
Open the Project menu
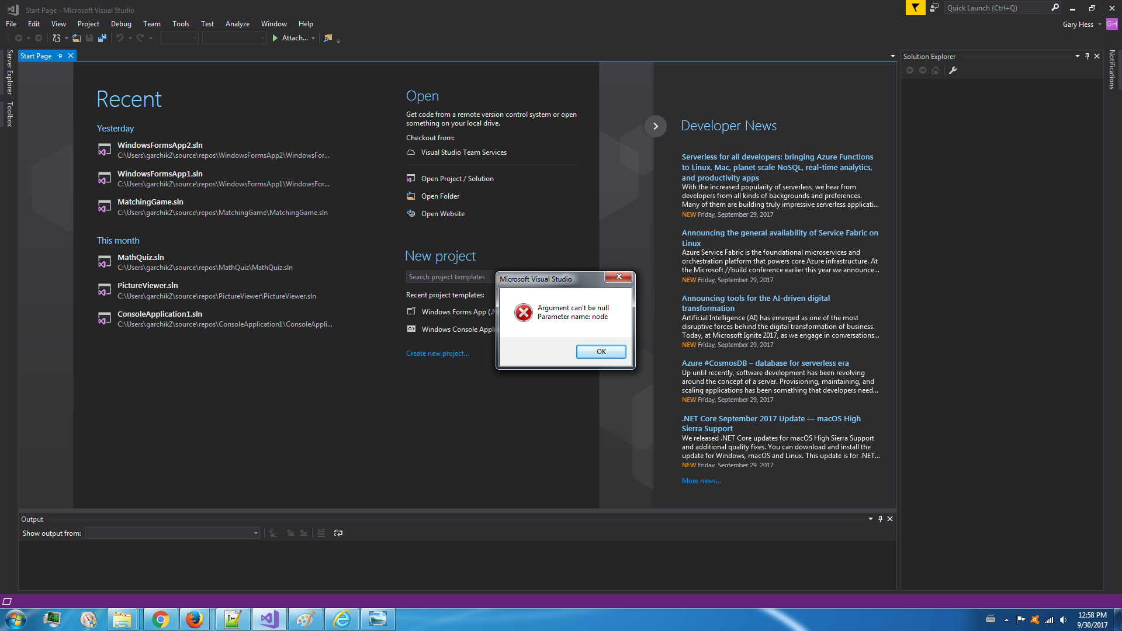click(88, 24)
